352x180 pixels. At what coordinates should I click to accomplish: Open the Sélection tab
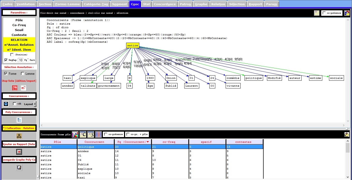click(x=237, y=4)
